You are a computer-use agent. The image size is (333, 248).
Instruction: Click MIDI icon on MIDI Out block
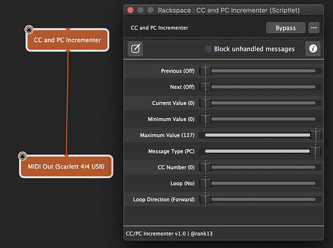[x=22, y=156]
